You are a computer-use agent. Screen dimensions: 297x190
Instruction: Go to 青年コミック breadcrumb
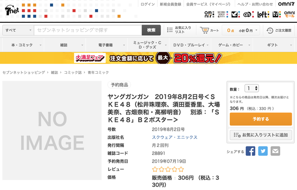tap(98, 72)
